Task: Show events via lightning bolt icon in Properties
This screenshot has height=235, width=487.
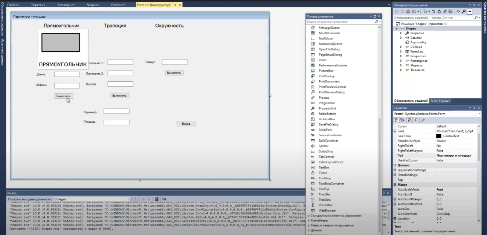Action: point(415,120)
